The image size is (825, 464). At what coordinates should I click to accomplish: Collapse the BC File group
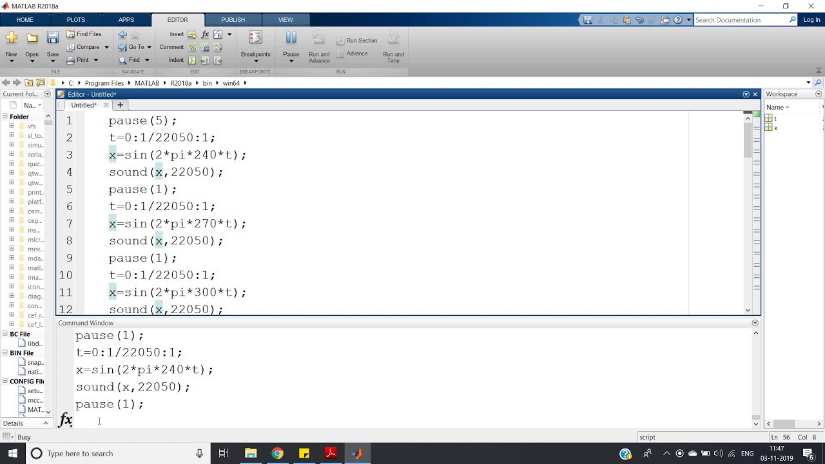pyautogui.click(x=5, y=334)
